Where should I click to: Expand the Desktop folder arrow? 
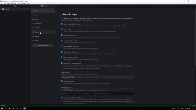(1, 9)
